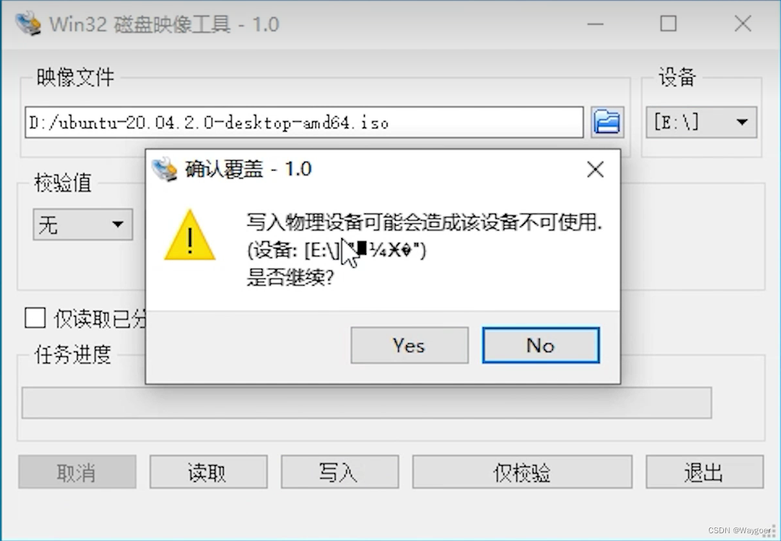Close the 确认覆盖 dialog with X
The image size is (781, 541).
pos(595,170)
